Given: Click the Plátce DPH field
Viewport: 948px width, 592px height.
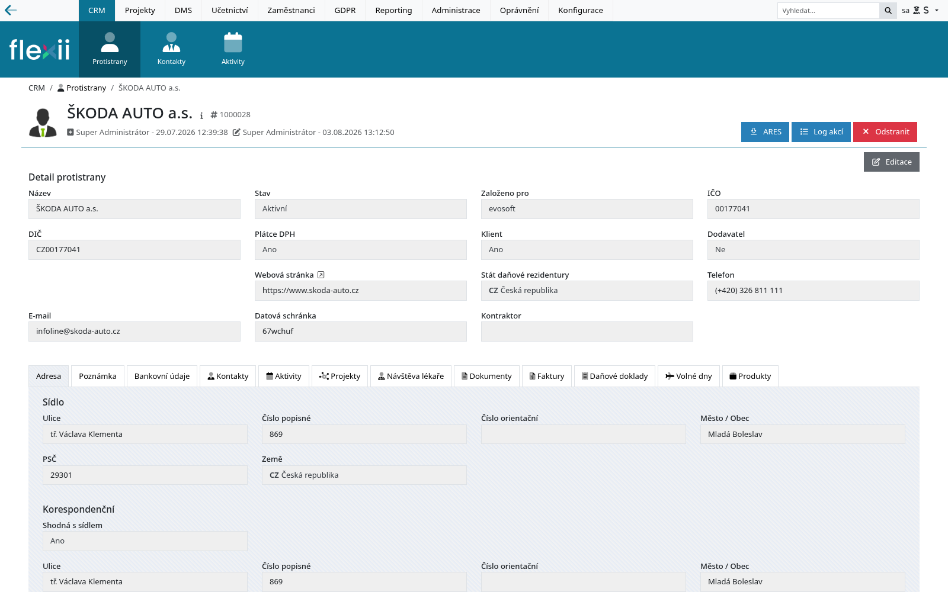Looking at the screenshot, I should 361,250.
